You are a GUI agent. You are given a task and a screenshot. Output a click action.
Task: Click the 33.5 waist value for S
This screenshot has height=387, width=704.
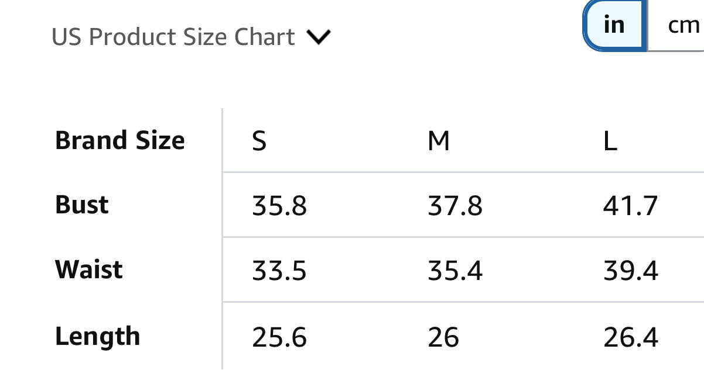(x=279, y=271)
